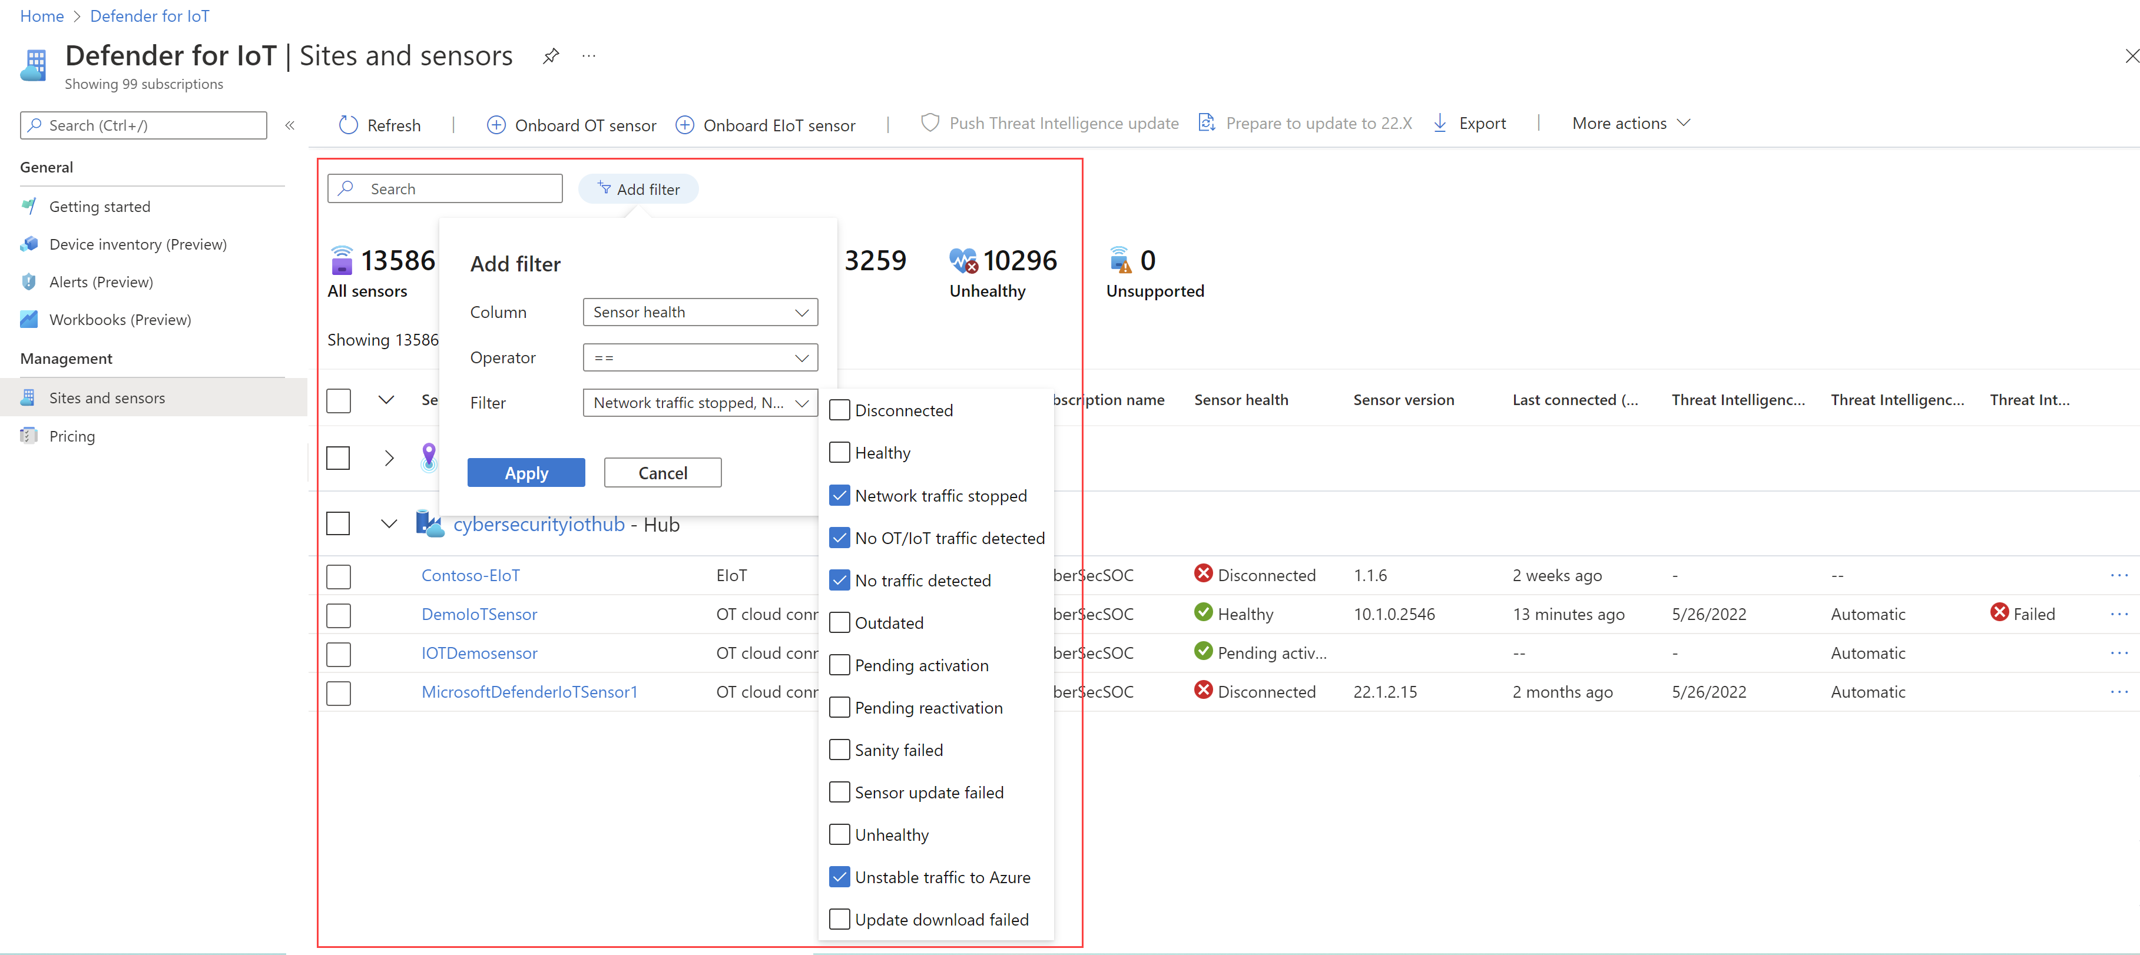Open the DemoIoTSensor link
Screen dimensions: 2140x955
pos(479,614)
